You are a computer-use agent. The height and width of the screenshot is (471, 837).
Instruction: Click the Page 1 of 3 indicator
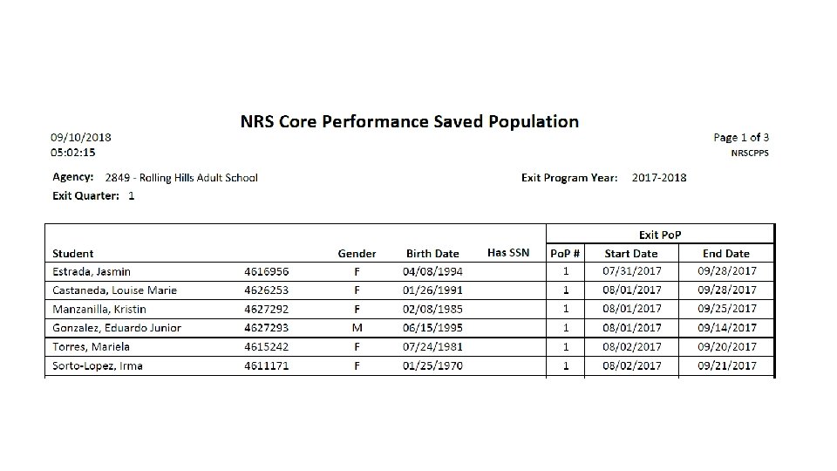click(740, 137)
